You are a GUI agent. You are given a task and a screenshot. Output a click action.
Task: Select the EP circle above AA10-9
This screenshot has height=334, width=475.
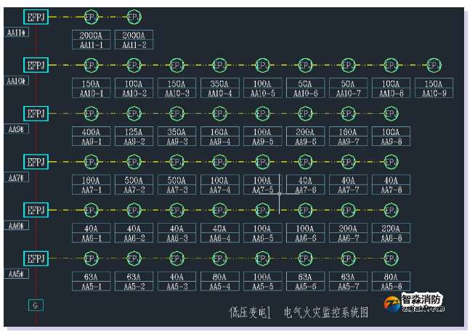[x=434, y=65]
